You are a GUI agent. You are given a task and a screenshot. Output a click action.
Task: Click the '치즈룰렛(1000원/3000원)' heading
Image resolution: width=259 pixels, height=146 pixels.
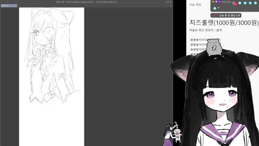(224, 23)
